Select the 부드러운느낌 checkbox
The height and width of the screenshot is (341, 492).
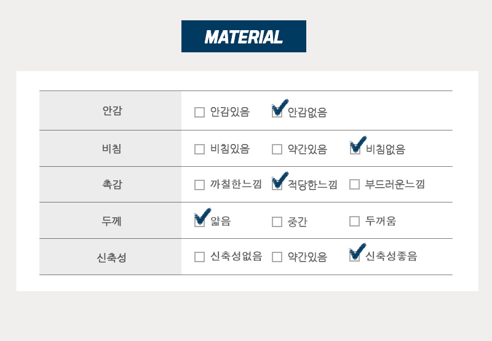355,184
